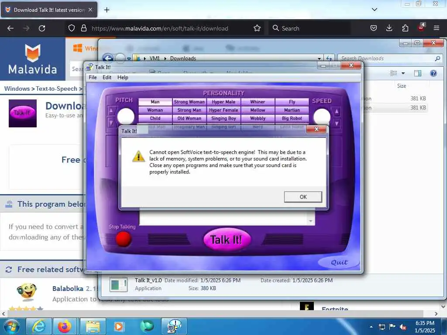Open the Text-to-Speech breadcrumb link
Screen dimensions: 447x335
pos(56,89)
